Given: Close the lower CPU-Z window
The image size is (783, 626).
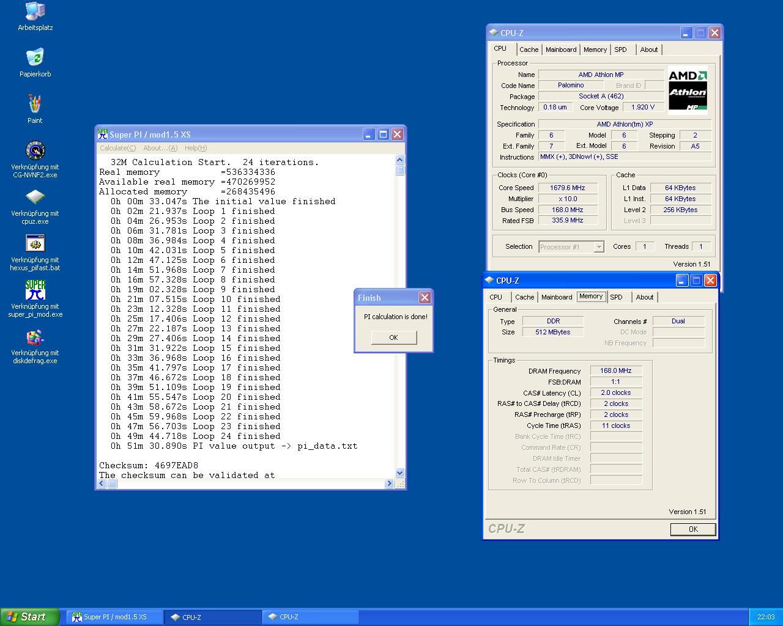Looking at the screenshot, I should coord(710,281).
